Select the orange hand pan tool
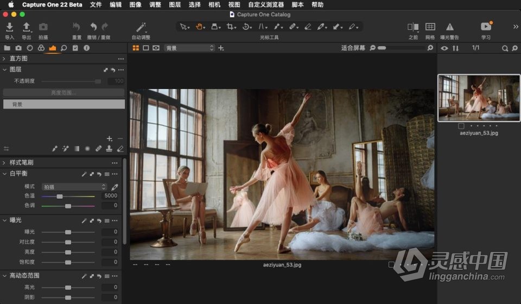Image resolution: width=521 pixels, height=304 pixels. pos(200,27)
